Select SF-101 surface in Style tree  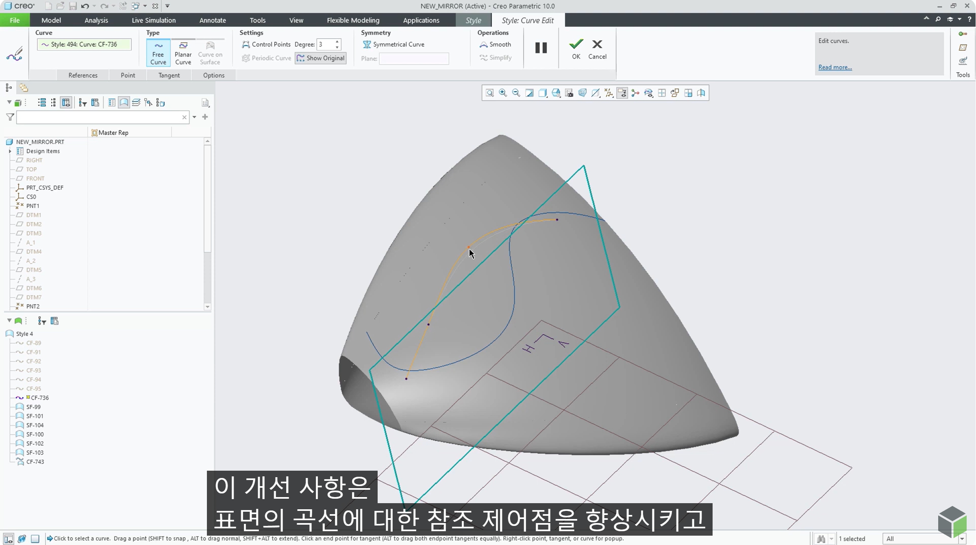35,416
